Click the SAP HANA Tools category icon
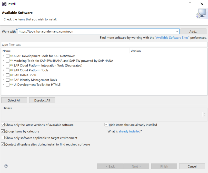The height and width of the screenshot is (173, 208). click(x=11, y=75)
